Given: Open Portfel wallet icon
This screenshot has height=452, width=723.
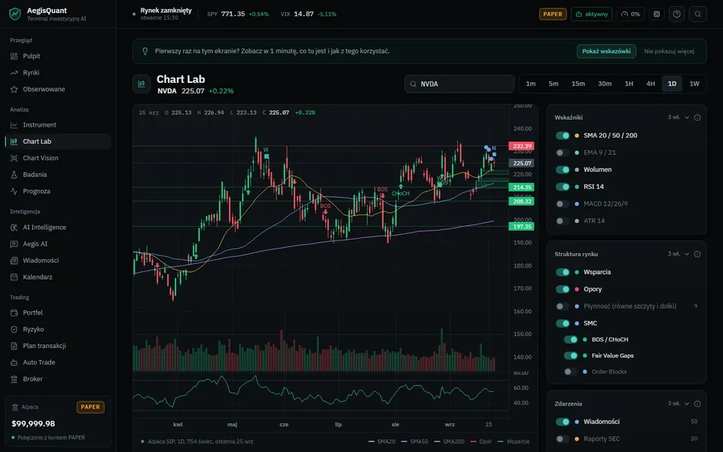Looking at the screenshot, I should tap(14, 313).
